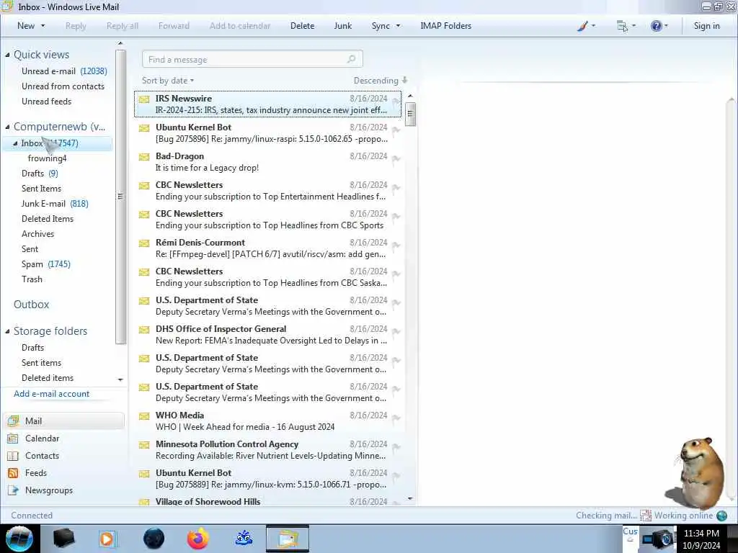Open the colorizer paintbrush icon

click(x=582, y=26)
